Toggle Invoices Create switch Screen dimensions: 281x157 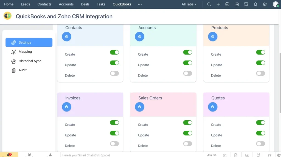(x=114, y=123)
